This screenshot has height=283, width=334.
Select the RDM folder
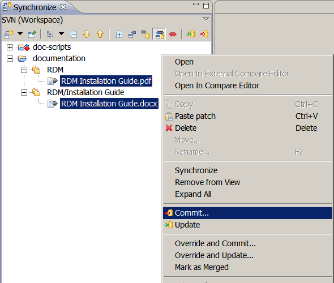click(55, 70)
